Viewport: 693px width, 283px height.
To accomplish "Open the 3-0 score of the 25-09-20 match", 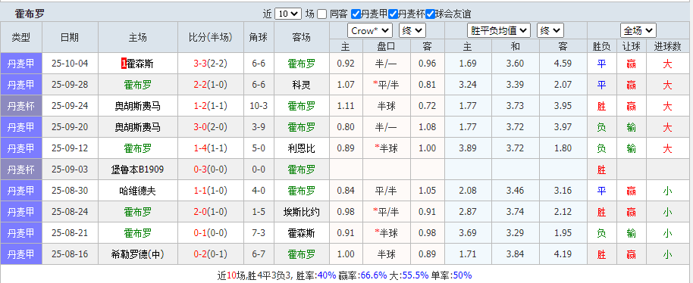I will pos(201,127).
